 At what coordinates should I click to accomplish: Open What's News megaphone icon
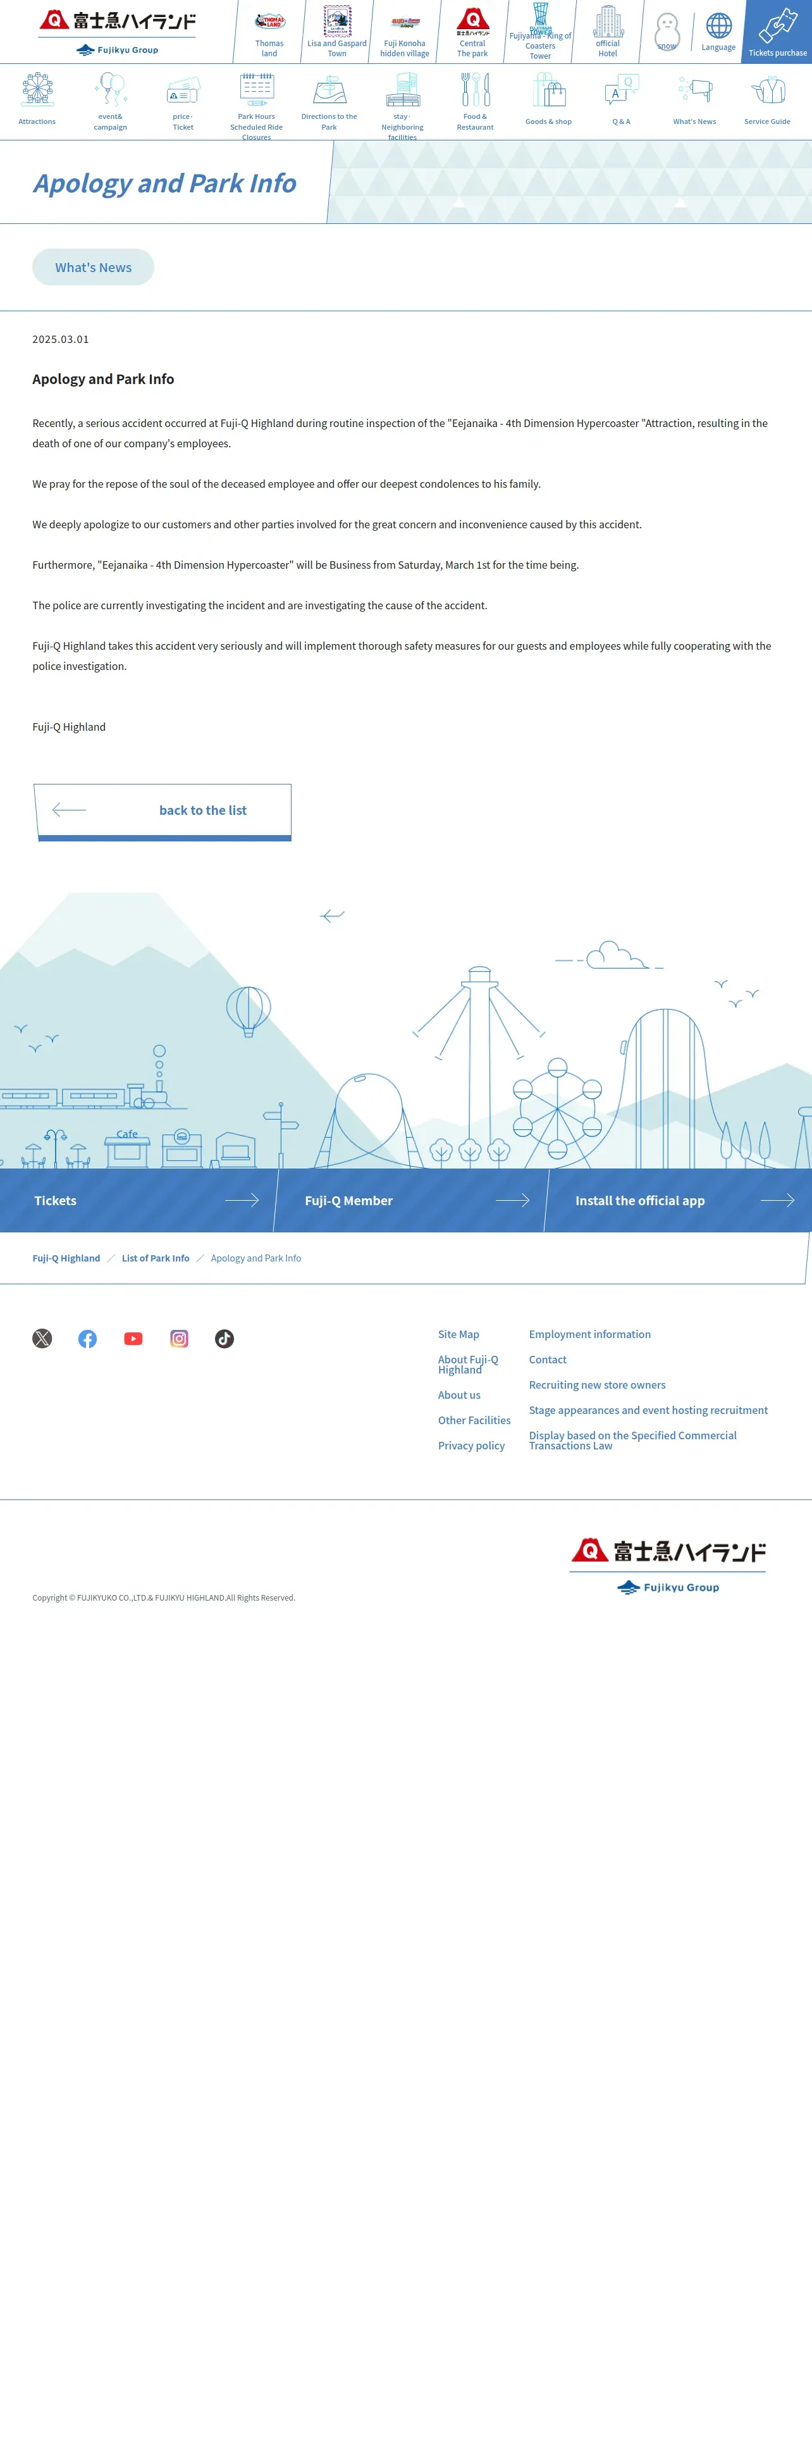695,99
